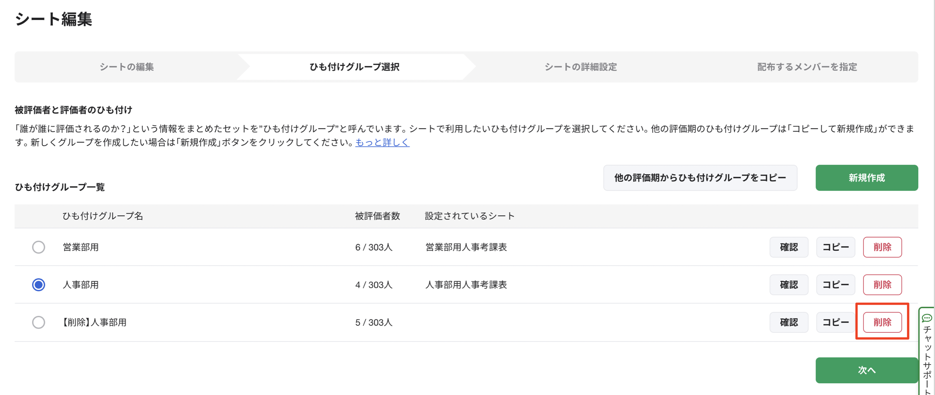
Task: Click the 【削除】人事部用 group name
Action: click(95, 322)
